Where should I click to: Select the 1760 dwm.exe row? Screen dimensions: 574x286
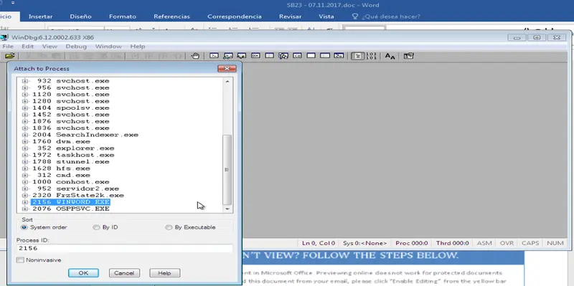61,141
